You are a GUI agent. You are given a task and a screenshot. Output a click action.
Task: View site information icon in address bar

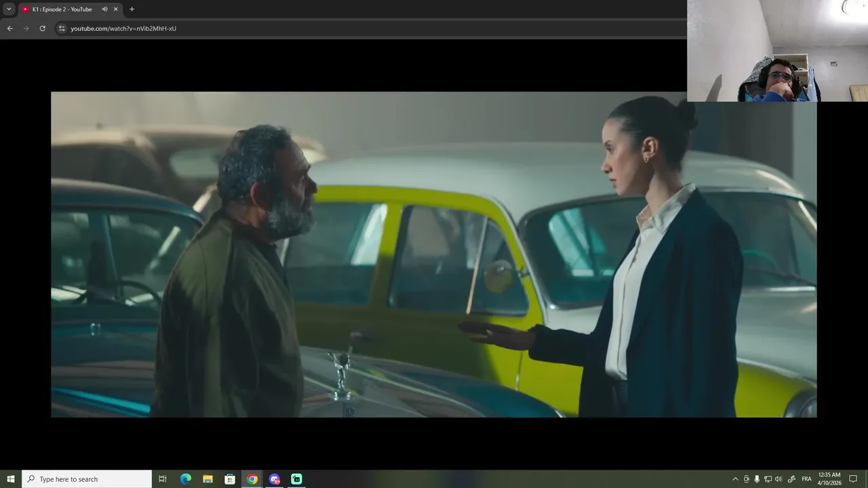pyautogui.click(x=62, y=28)
